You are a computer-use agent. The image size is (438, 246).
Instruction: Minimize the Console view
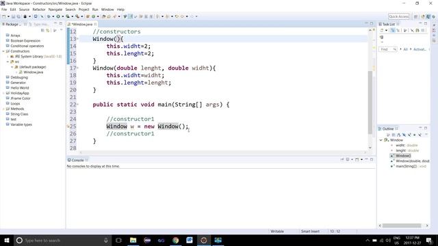[366, 159]
